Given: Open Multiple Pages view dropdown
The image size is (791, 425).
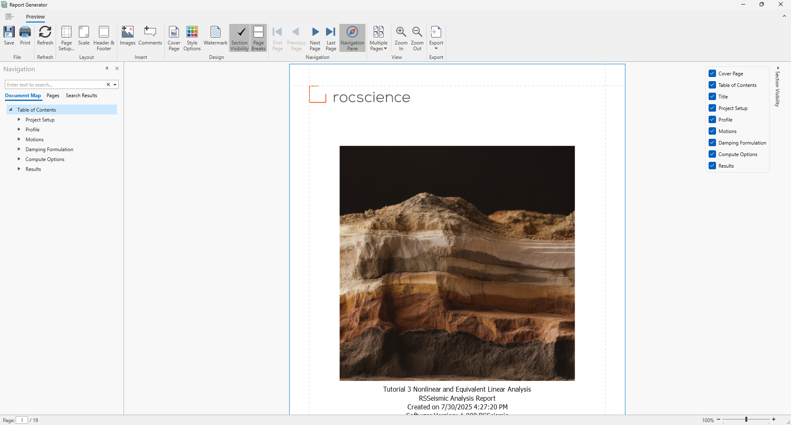Looking at the screenshot, I should pyautogui.click(x=379, y=38).
